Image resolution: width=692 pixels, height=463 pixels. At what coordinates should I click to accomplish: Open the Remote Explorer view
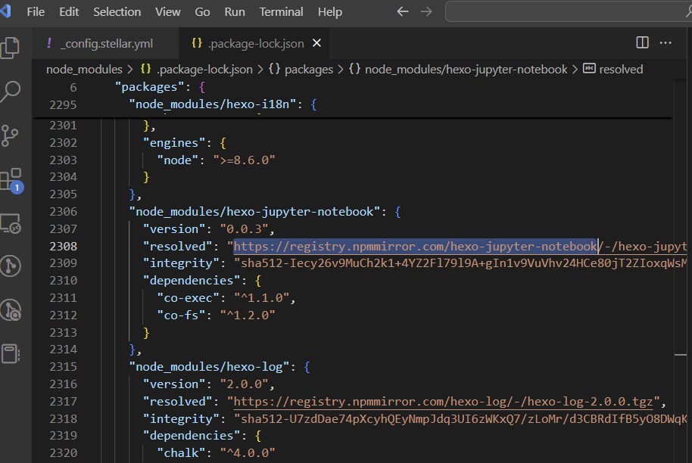tap(11, 224)
